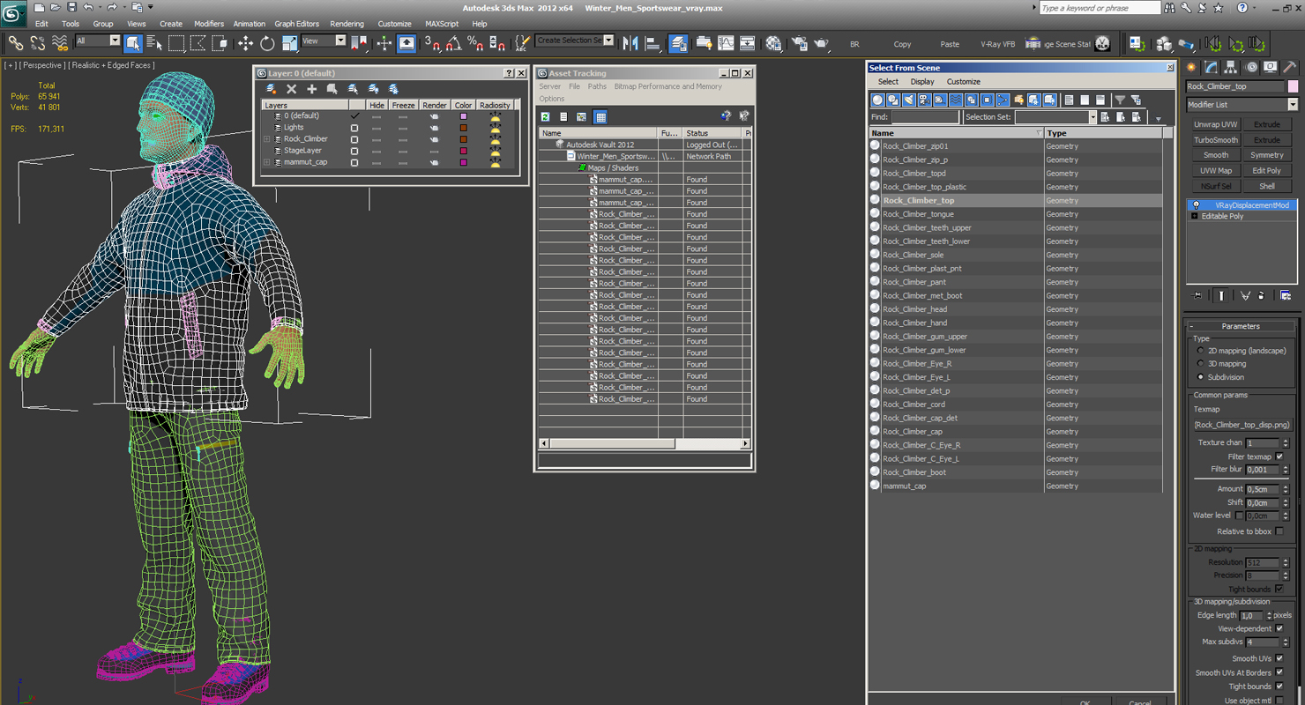Toggle the Smooth UVs checkbox
This screenshot has height=705, width=1305.
(x=1279, y=658)
